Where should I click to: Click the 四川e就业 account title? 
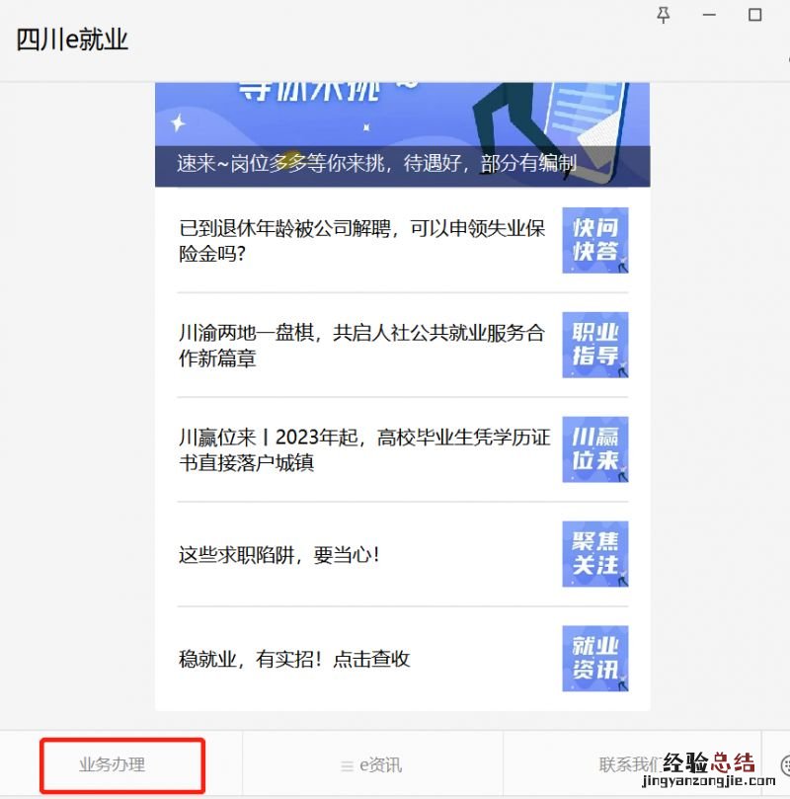pos(72,40)
